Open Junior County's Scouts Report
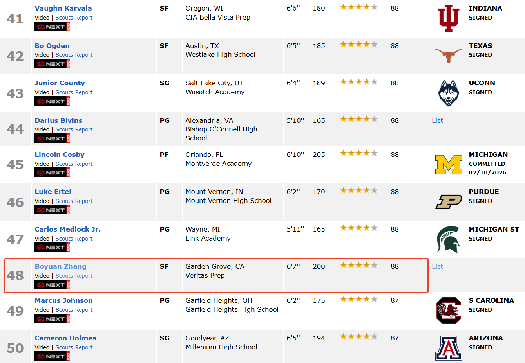This screenshot has height=363, width=525. click(x=74, y=92)
